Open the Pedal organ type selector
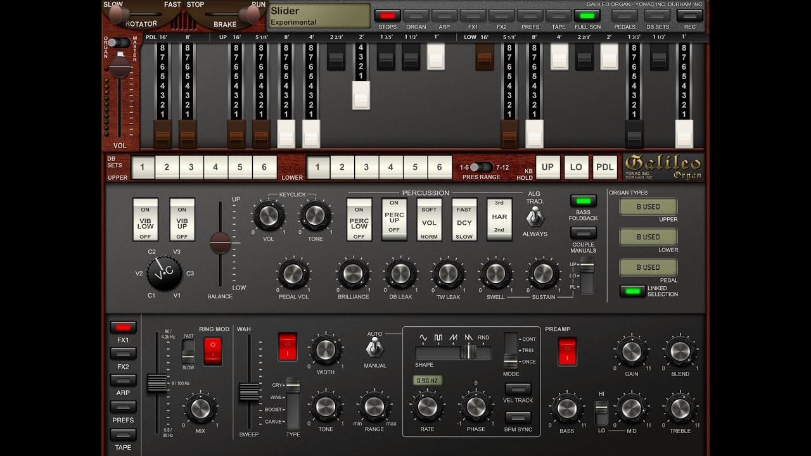Image resolution: width=811 pixels, height=456 pixels. pos(648,267)
